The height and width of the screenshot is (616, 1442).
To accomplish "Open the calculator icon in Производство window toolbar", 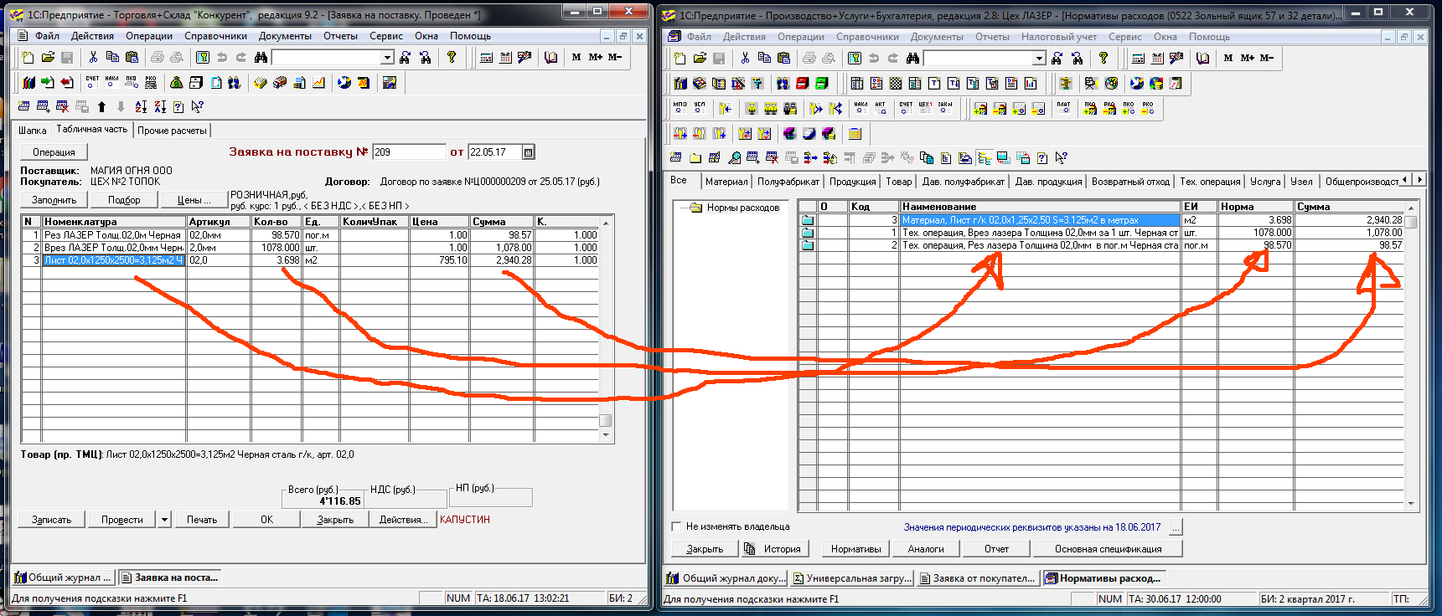I will (1138, 59).
